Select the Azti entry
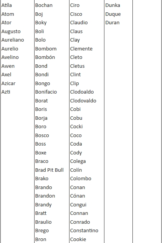The width and height of the screenshot is (162, 243). 6,92
